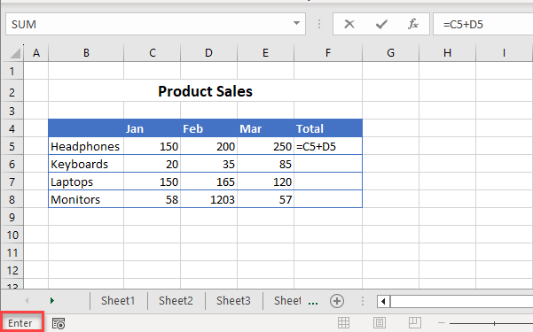This screenshot has height=332, width=533.
Task: Click the Keyboards Mar value 85
Action: point(265,164)
